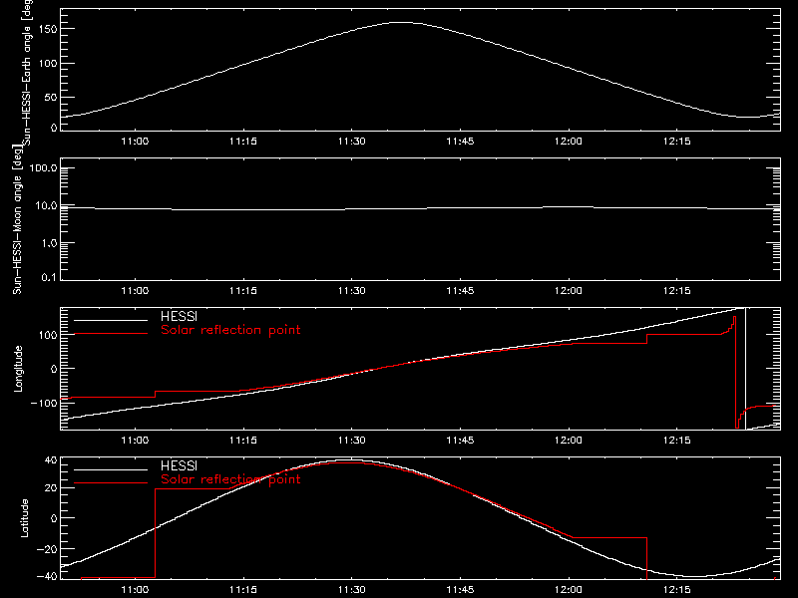Image resolution: width=798 pixels, height=598 pixels.
Task: Click white HESSI legend line in Latitude plot
Action: tap(111, 469)
